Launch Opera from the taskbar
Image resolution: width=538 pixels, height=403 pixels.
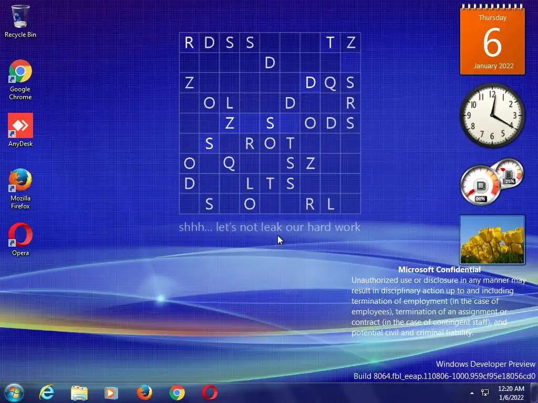210,393
